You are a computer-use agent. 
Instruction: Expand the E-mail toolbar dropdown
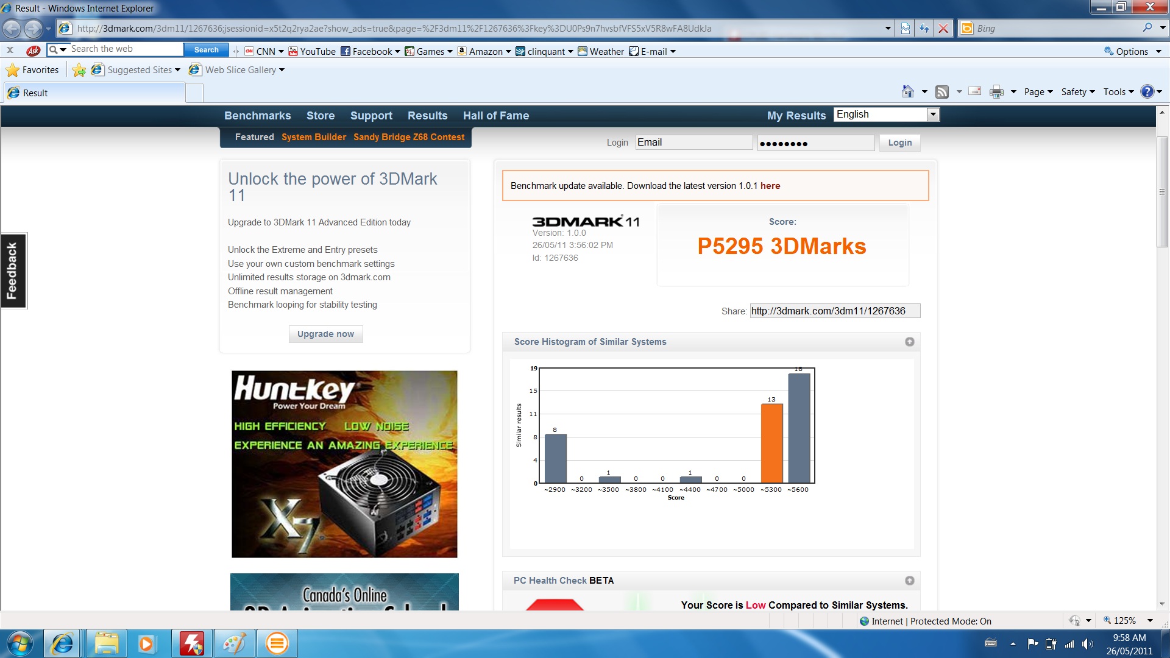point(673,52)
